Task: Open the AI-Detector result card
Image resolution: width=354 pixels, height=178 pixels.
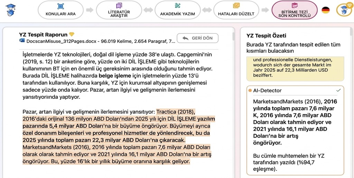Action: point(295,130)
